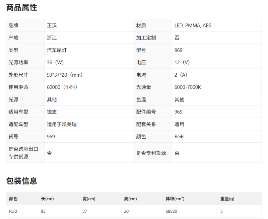Click the 是否跨境出口专供货源 label cell

[25, 153]
